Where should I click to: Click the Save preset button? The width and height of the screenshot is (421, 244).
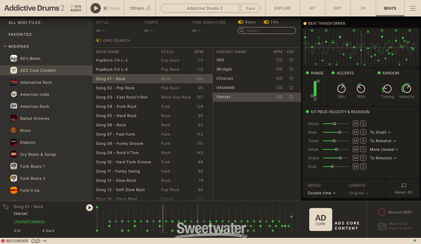tap(250, 8)
